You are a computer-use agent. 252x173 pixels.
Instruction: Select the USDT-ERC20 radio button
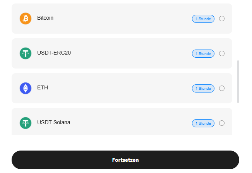click(222, 53)
